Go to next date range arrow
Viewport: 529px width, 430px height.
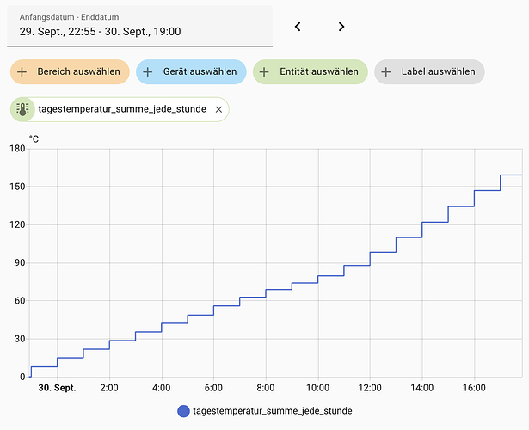[x=341, y=27]
